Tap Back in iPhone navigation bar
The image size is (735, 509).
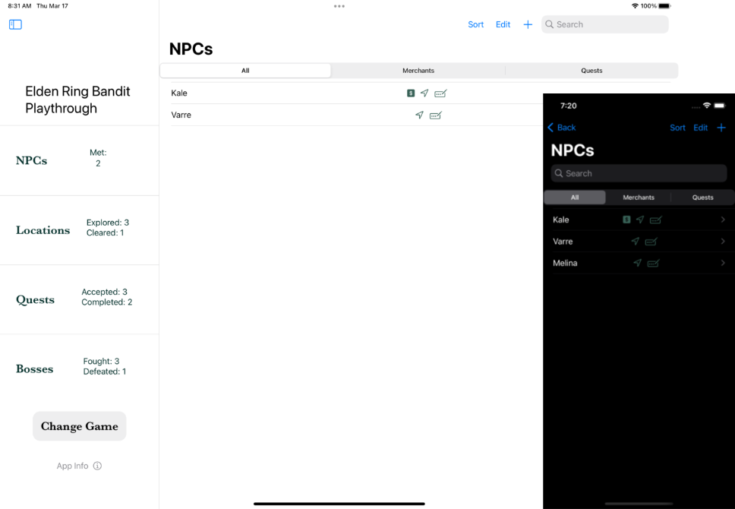tap(562, 128)
